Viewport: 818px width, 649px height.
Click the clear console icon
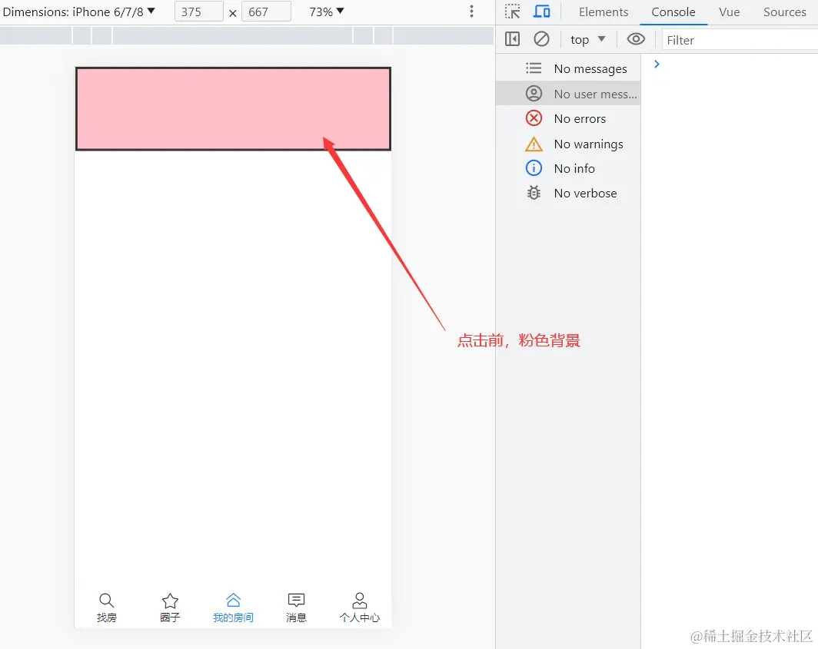pyautogui.click(x=542, y=38)
